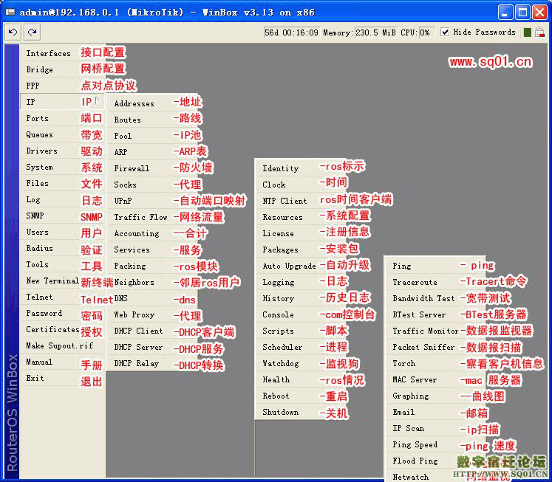Open Scripts in the System submenu
Image resolution: width=552 pixels, height=482 pixels.
point(301,331)
